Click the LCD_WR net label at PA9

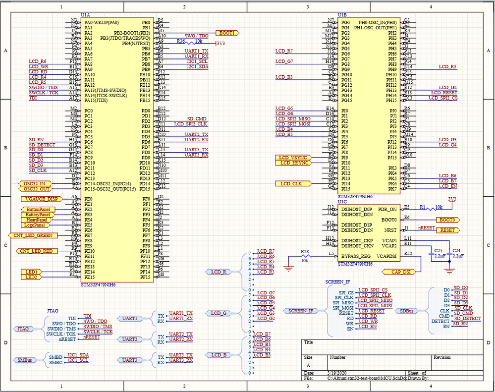[38, 66]
